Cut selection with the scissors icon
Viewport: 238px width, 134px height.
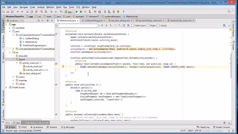click(x=27, y=12)
